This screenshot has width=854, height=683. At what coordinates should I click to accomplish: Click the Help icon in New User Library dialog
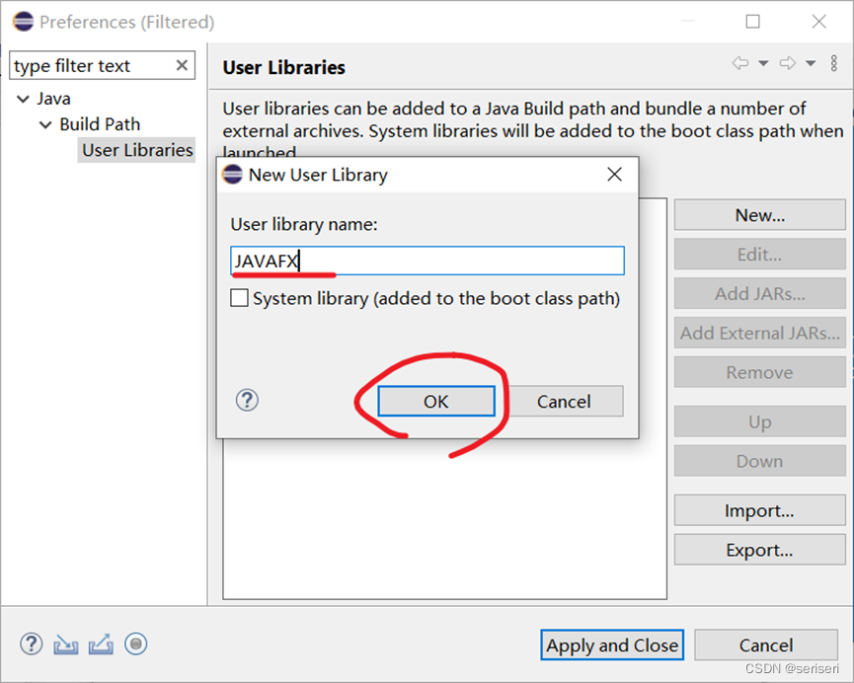point(247,401)
